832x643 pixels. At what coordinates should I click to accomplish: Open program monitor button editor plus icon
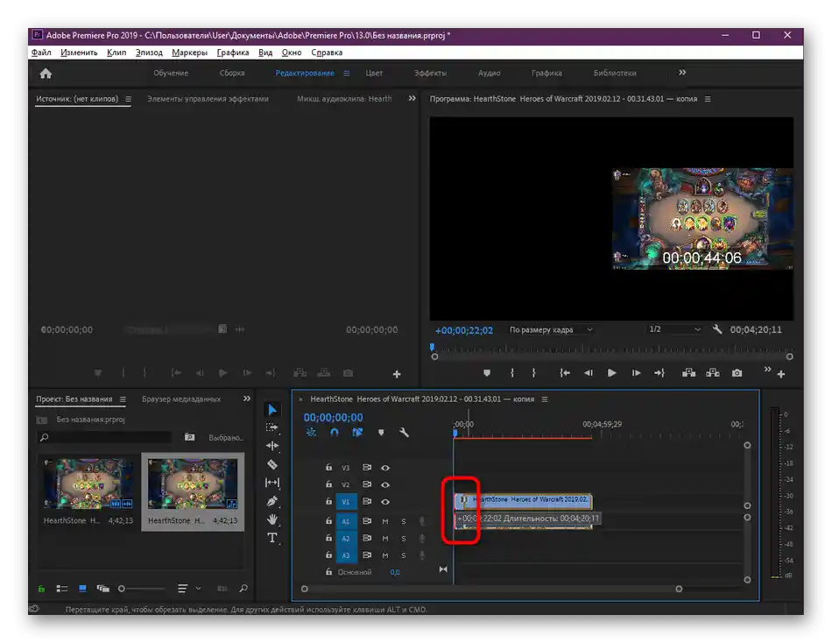point(781,374)
